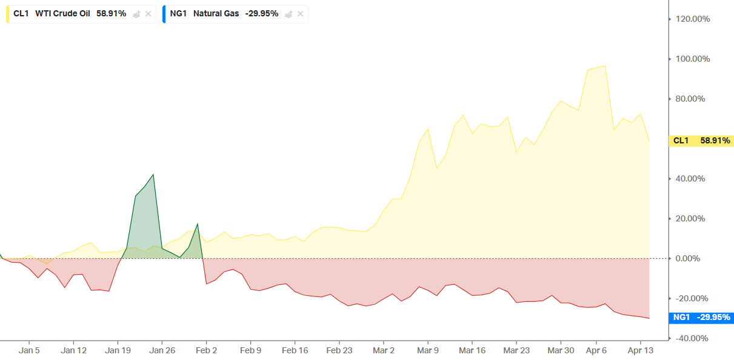Click the layers icon on NG1 legend
734x363 pixels.
point(289,14)
